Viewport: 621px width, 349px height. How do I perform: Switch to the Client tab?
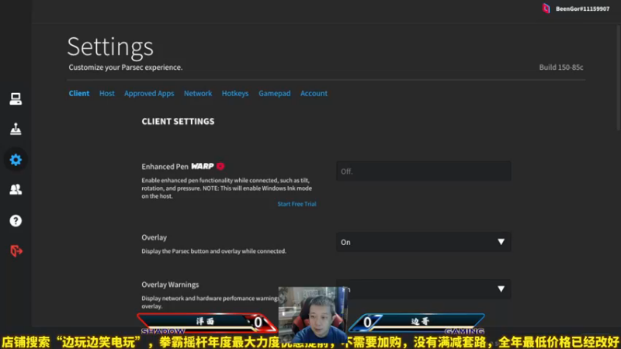[x=79, y=93]
